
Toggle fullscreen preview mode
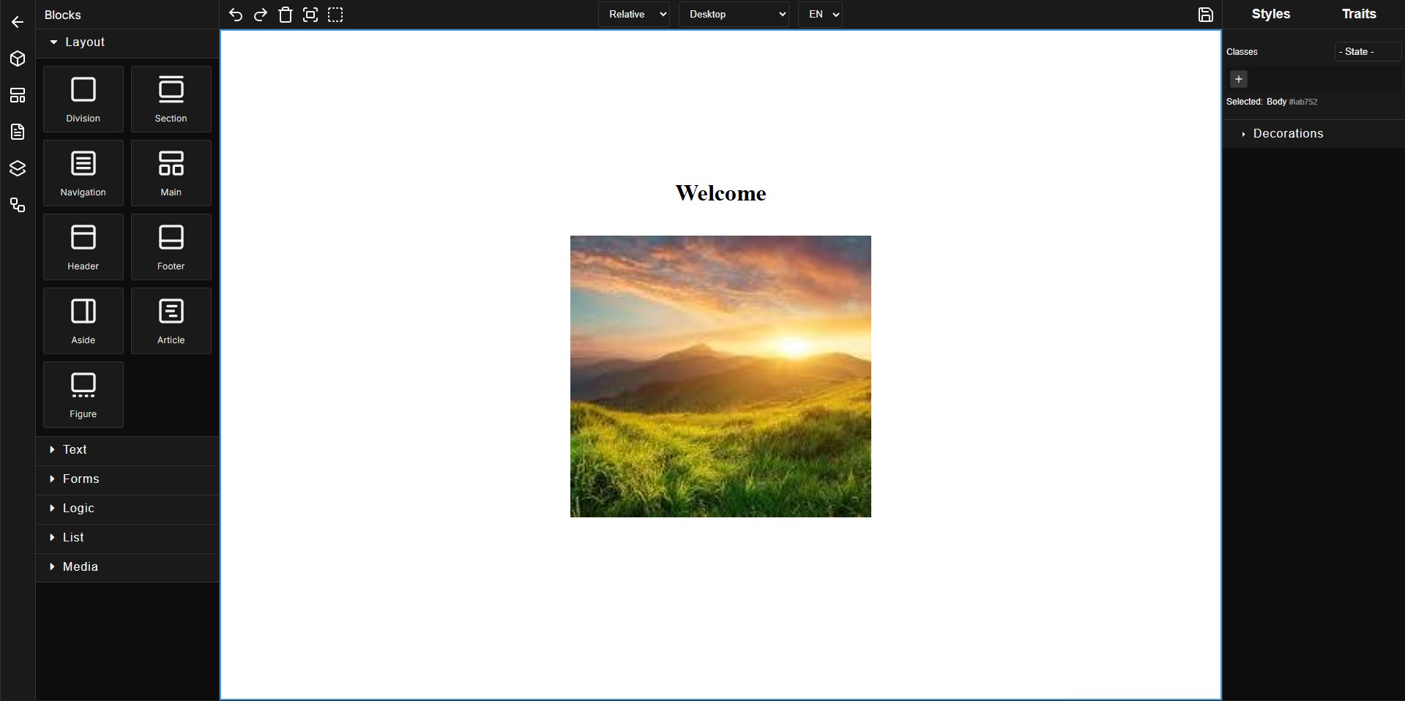310,15
